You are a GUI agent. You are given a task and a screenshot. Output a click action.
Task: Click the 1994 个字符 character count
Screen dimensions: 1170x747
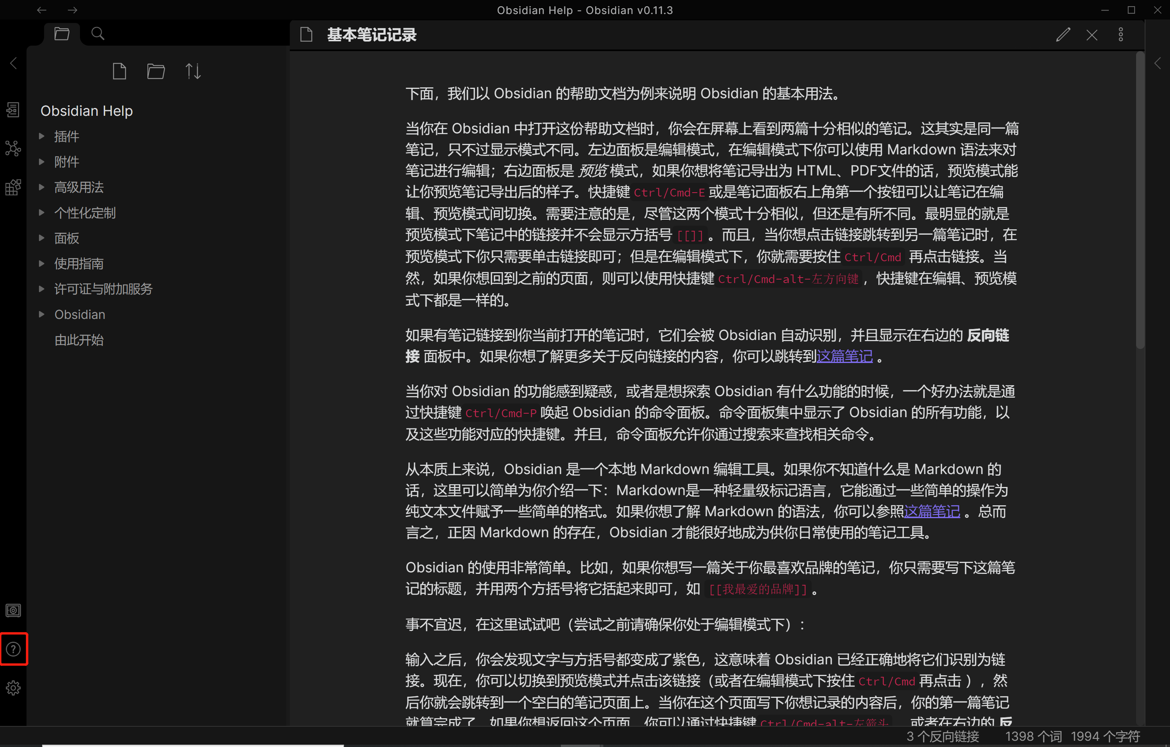coord(1105,736)
